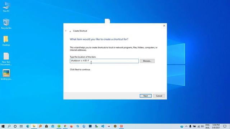Viewport: 230px width, 129px height.
Task: Open the Browse... file picker
Action: point(147,61)
